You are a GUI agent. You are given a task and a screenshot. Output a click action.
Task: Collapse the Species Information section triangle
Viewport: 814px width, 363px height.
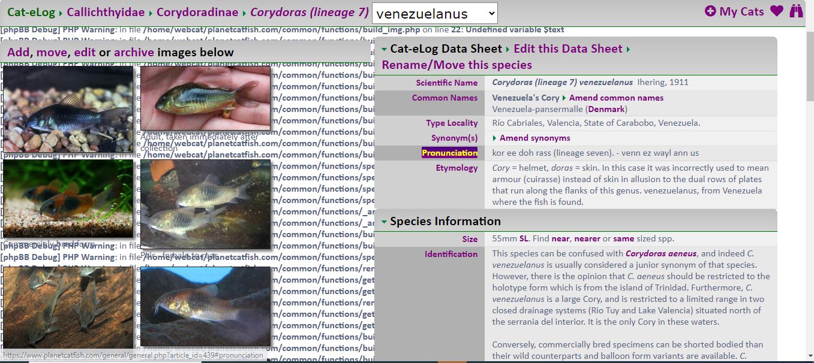pyautogui.click(x=385, y=222)
